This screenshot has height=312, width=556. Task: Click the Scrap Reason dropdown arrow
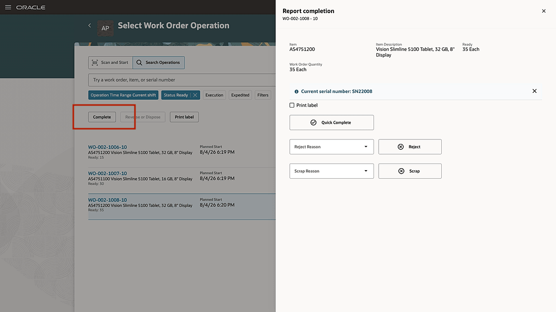365,171
